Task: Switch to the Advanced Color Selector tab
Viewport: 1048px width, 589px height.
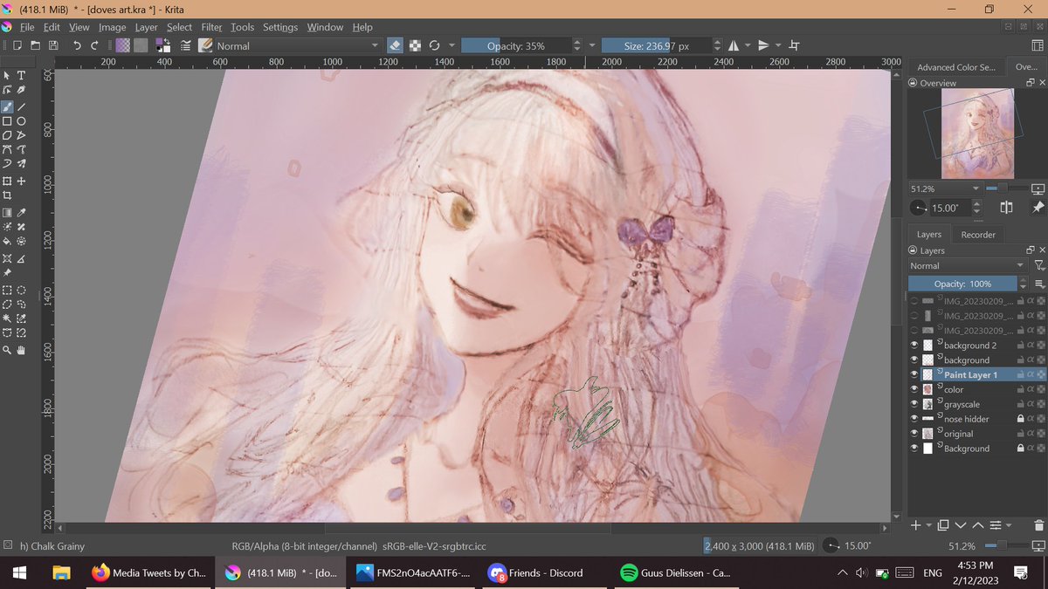Action: click(955, 66)
